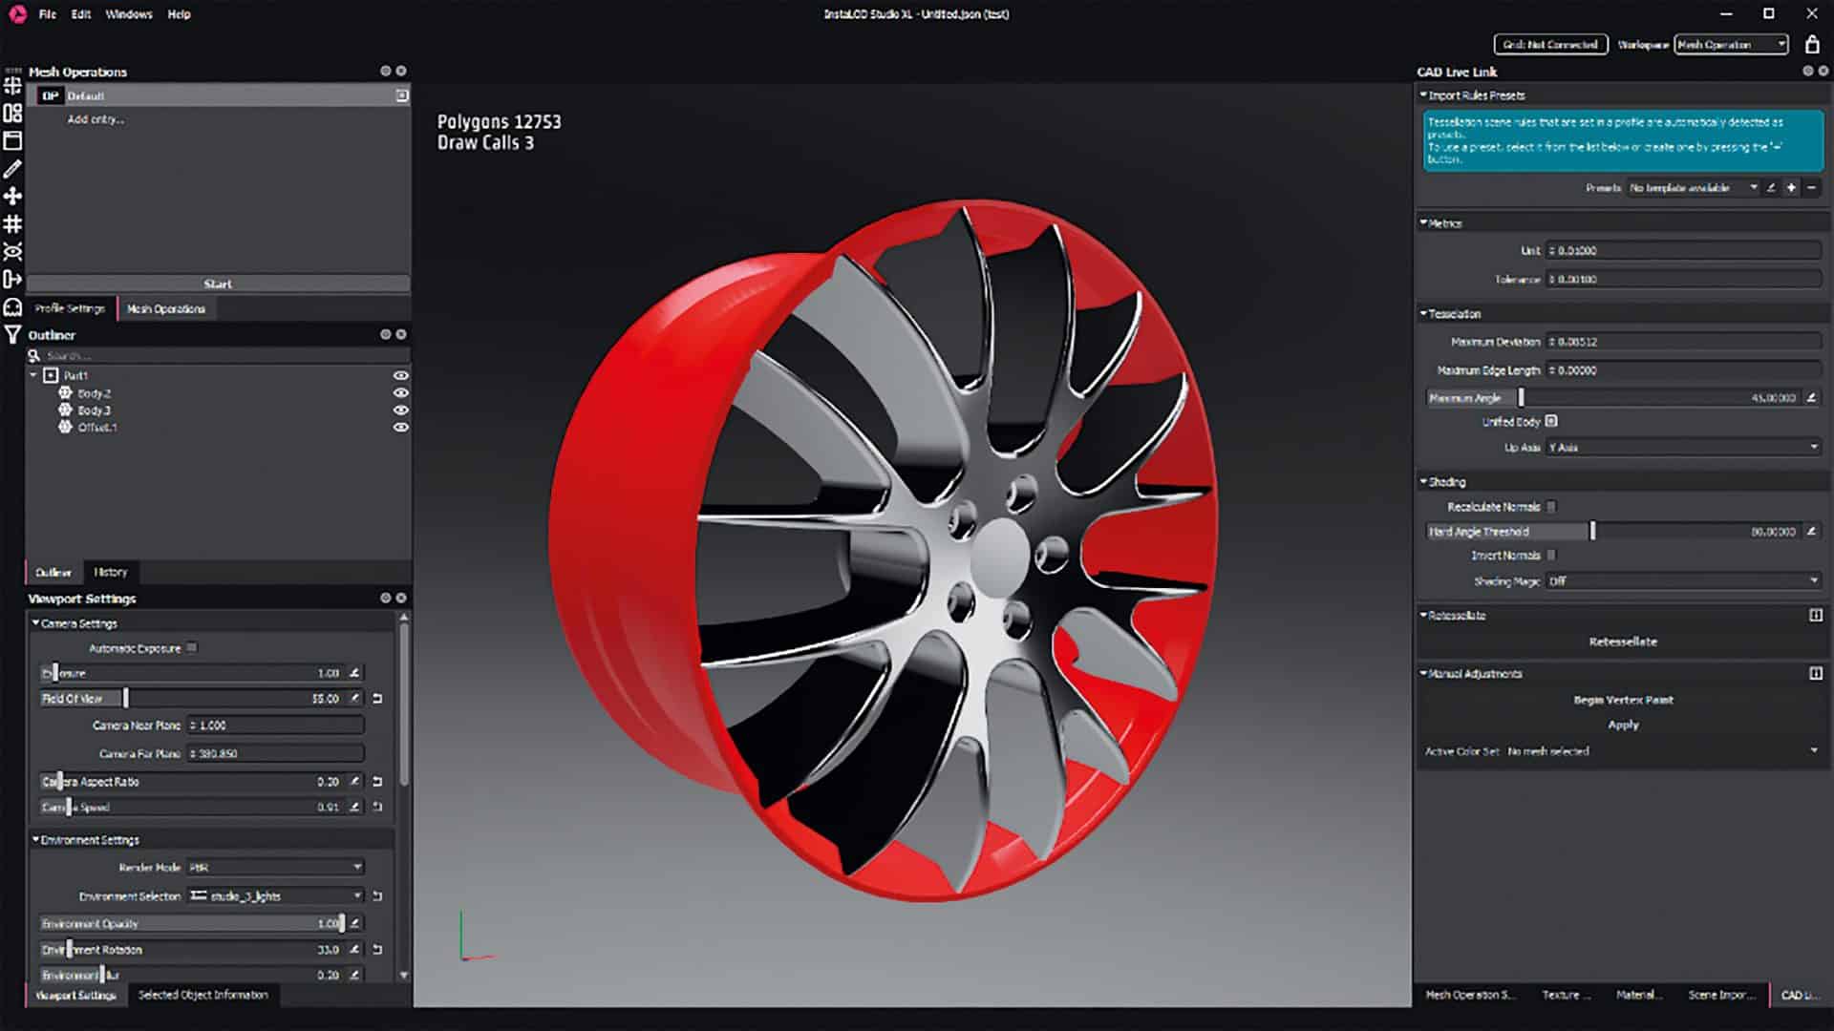Viewport: 1834px width, 1031px height.
Task: Collapse the Tessellation section
Action: (1422, 313)
